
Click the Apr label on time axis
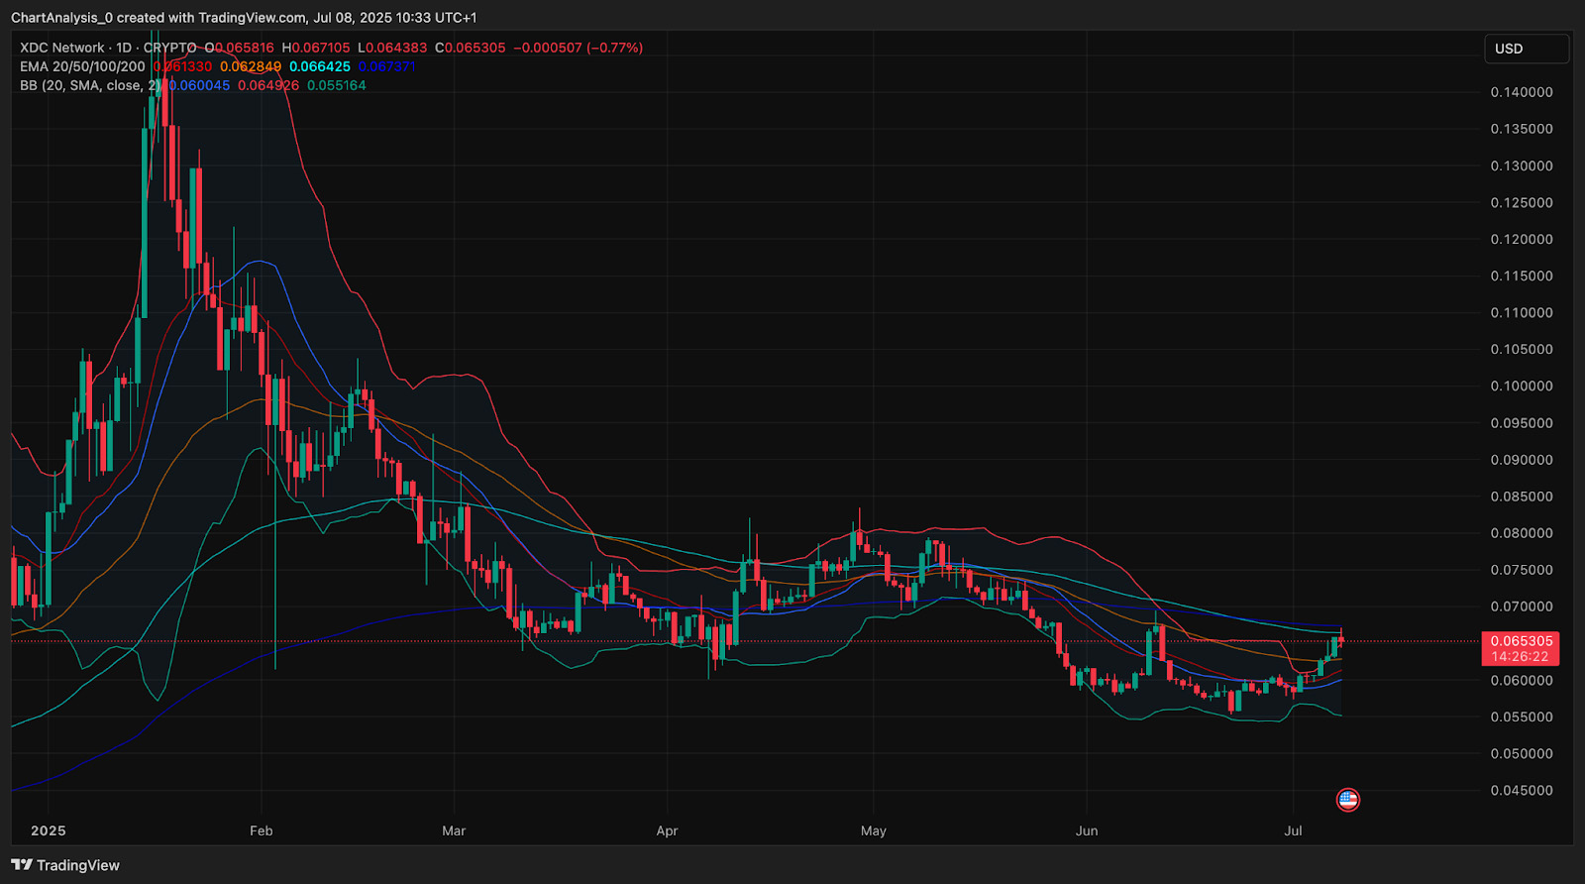click(x=667, y=830)
